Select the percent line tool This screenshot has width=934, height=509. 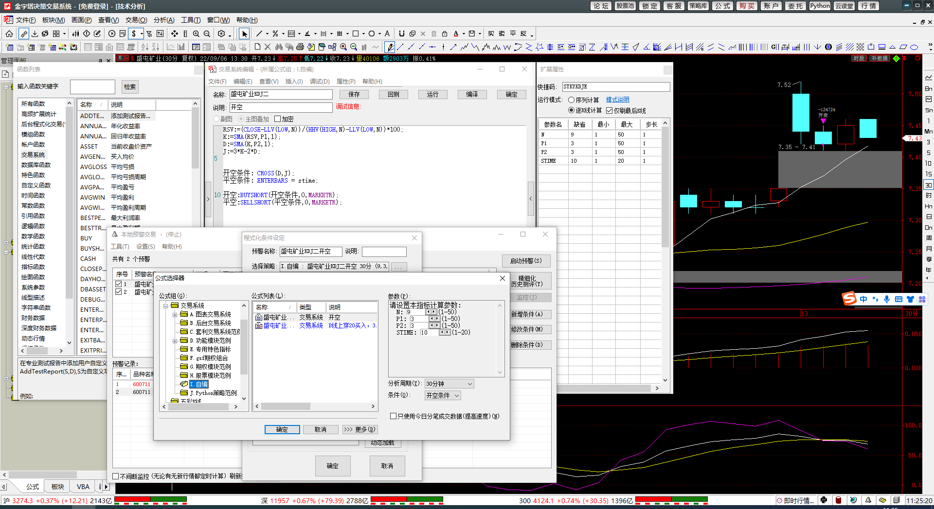275,34
